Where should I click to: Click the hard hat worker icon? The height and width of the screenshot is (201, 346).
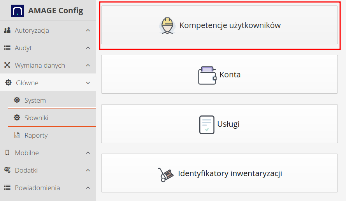(x=168, y=25)
